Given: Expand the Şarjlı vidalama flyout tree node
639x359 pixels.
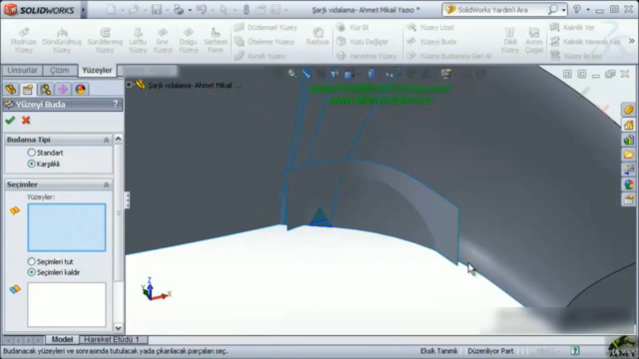Looking at the screenshot, I should click(129, 85).
